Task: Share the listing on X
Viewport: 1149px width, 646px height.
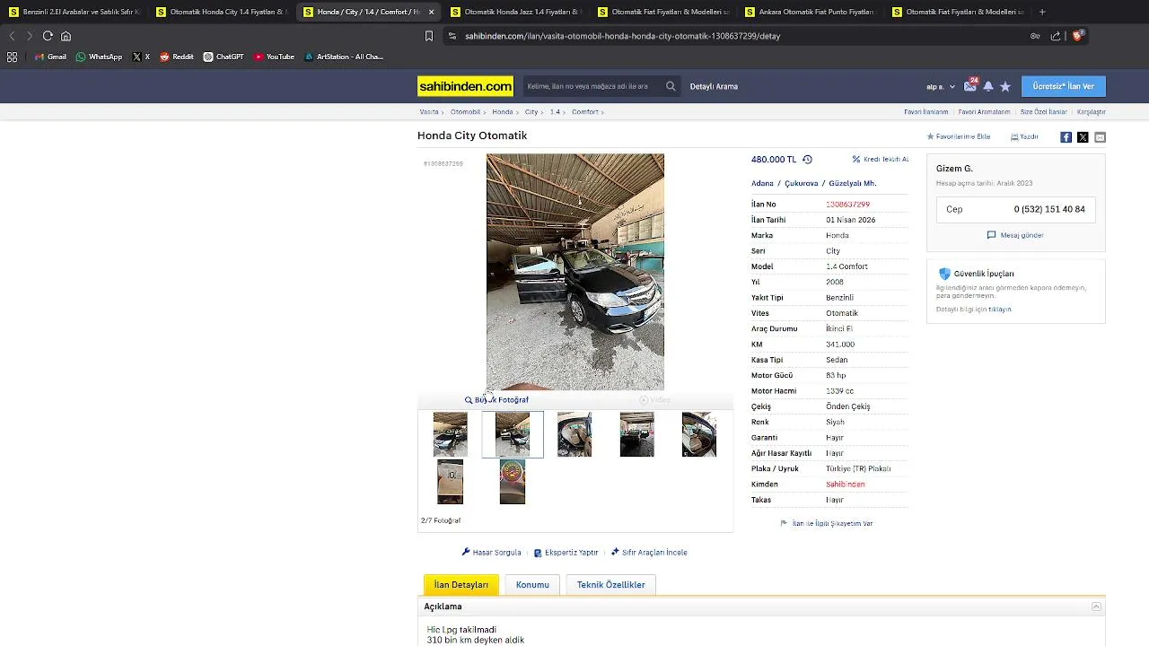Action: 1083,137
